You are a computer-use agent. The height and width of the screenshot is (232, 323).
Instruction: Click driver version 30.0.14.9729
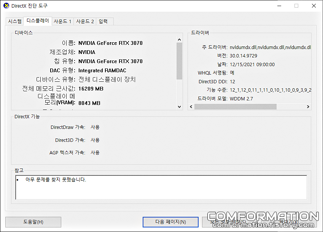pyautogui.click(x=243, y=56)
